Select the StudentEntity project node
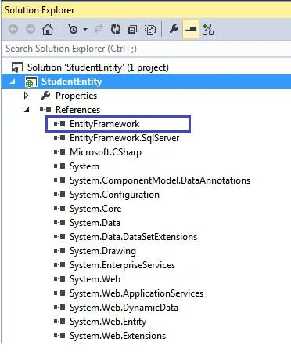 click(72, 82)
